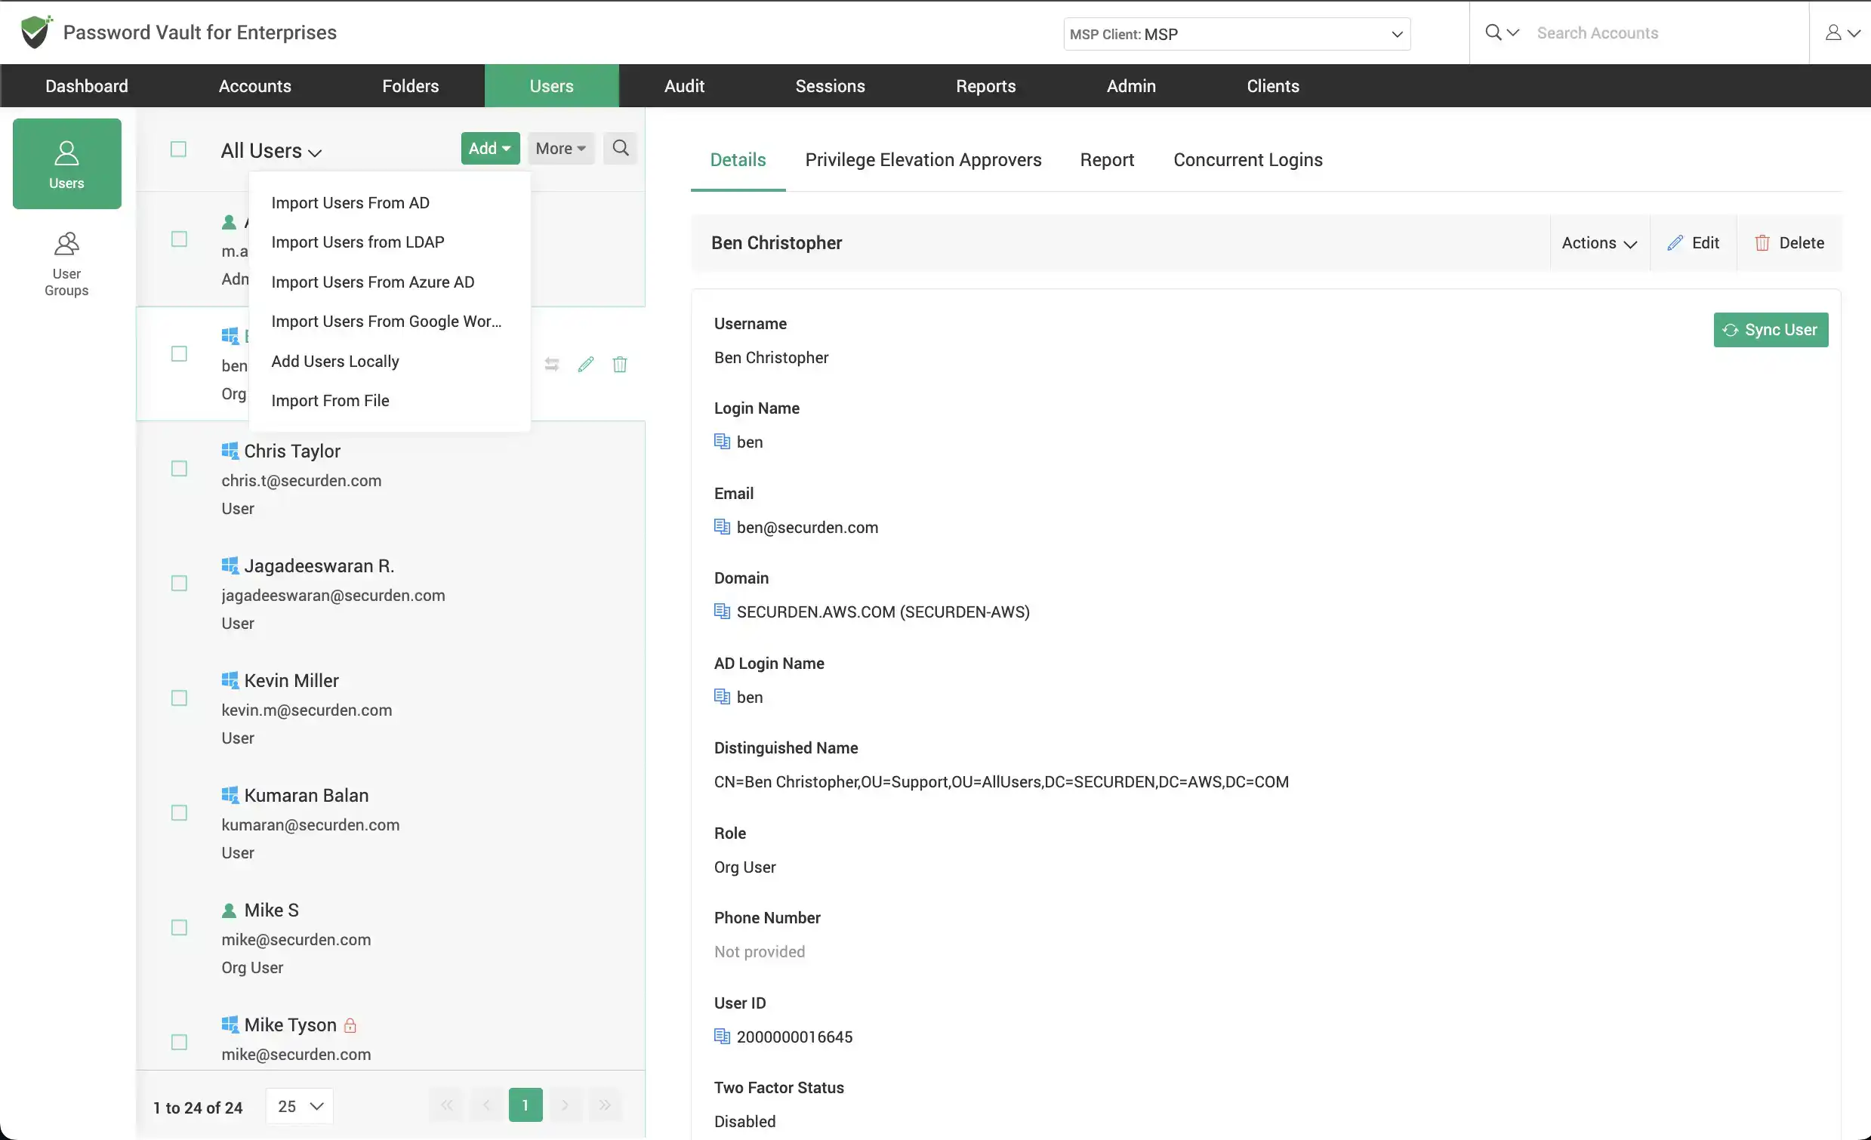Select Jagadeeswaran R.'s checkbox
1871x1140 pixels.
pos(179,584)
